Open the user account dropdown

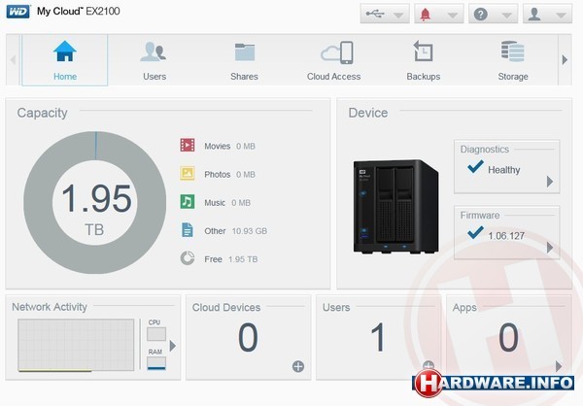click(x=547, y=15)
